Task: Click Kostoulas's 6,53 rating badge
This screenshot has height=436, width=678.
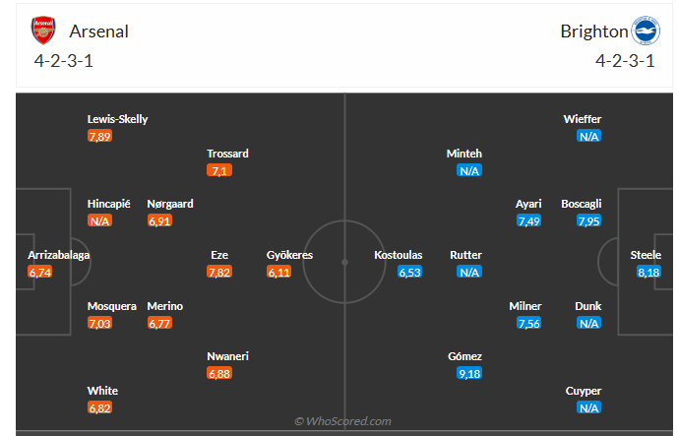Action: [x=410, y=272]
